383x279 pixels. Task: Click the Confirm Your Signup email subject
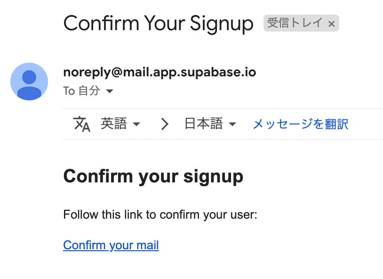pyautogui.click(x=158, y=24)
